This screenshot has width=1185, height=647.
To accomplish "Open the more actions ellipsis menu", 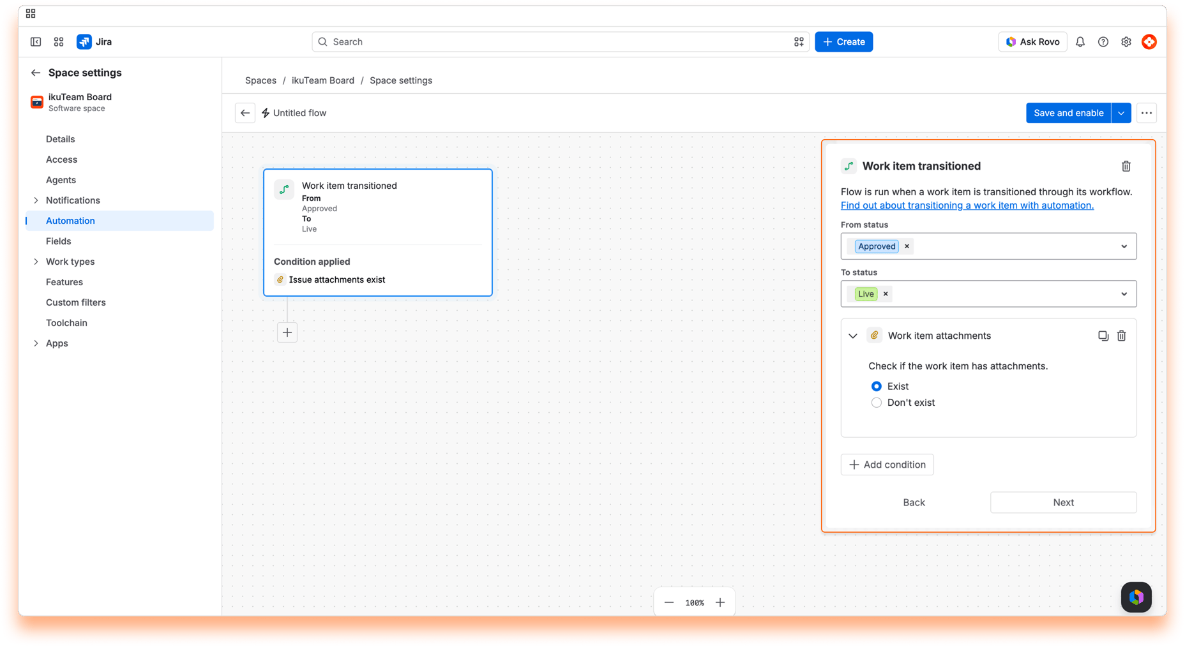I will (1147, 113).
